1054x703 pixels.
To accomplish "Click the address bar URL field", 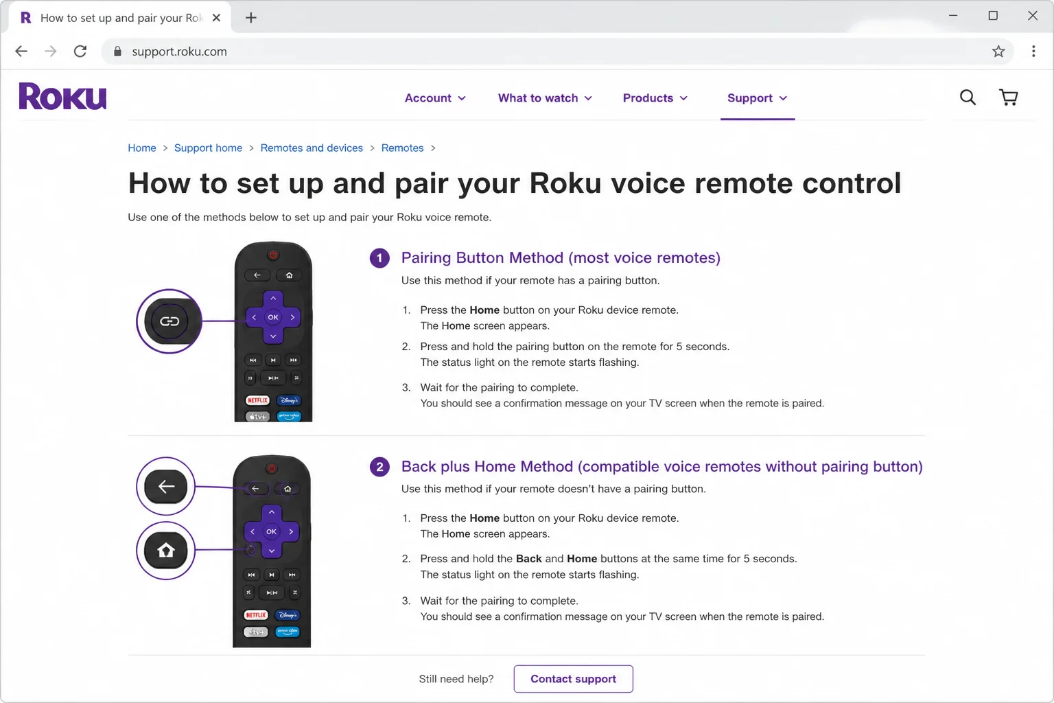I will (x=556, y=51).
